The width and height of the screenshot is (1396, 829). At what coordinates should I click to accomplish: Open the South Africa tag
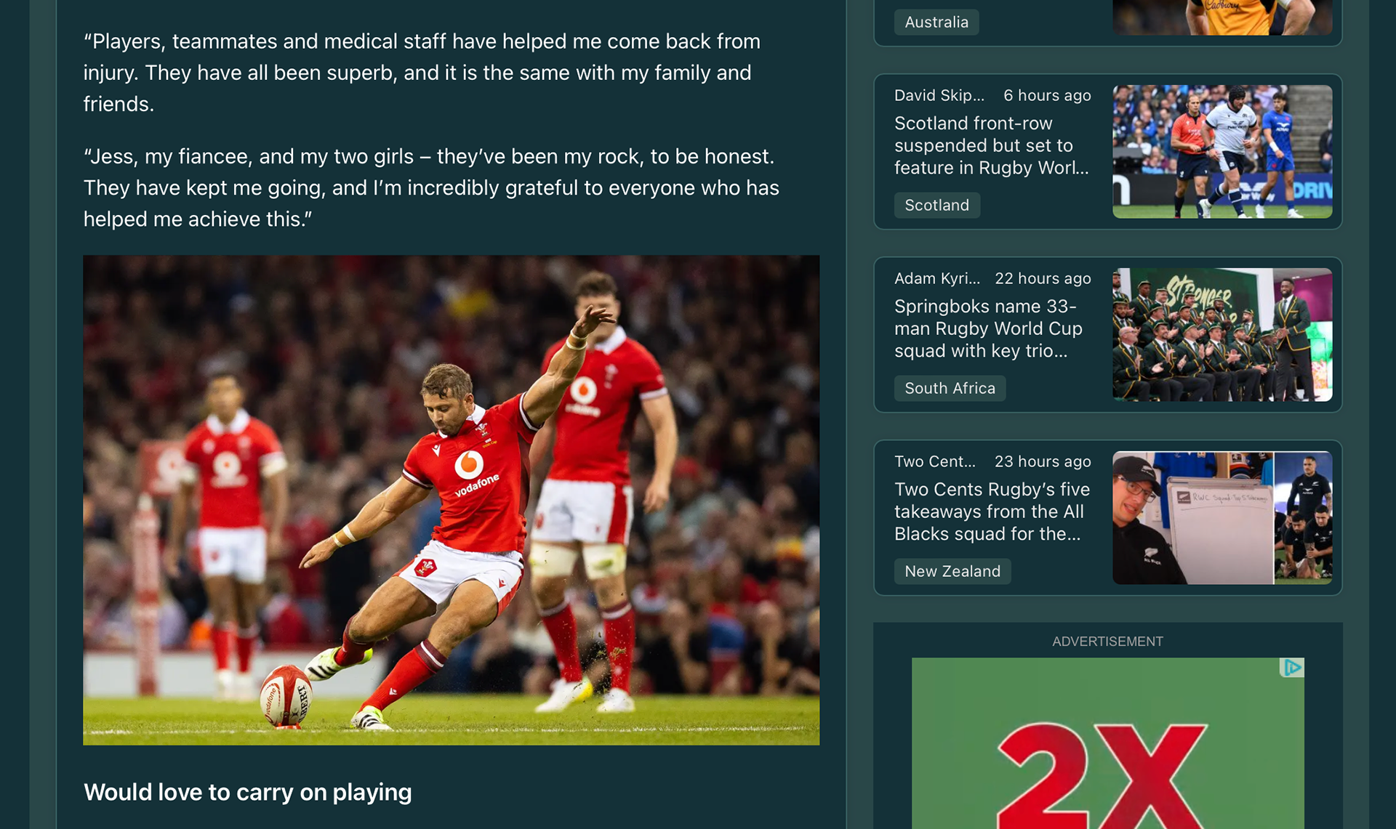pos(950,388)
